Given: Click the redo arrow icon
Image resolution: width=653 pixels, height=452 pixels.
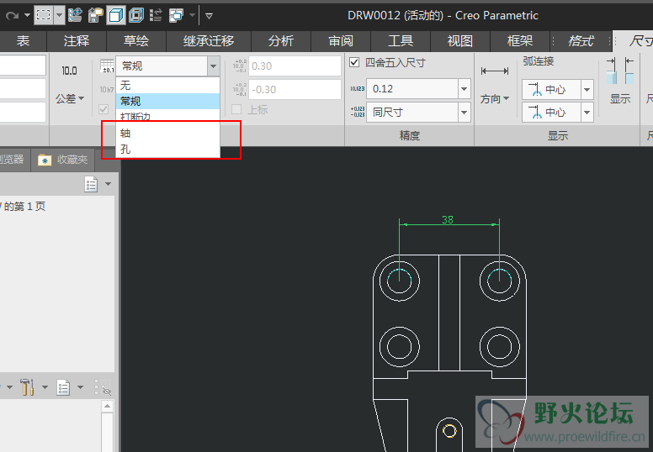Looking at the screenshot, I should click(x=12, y=16).
